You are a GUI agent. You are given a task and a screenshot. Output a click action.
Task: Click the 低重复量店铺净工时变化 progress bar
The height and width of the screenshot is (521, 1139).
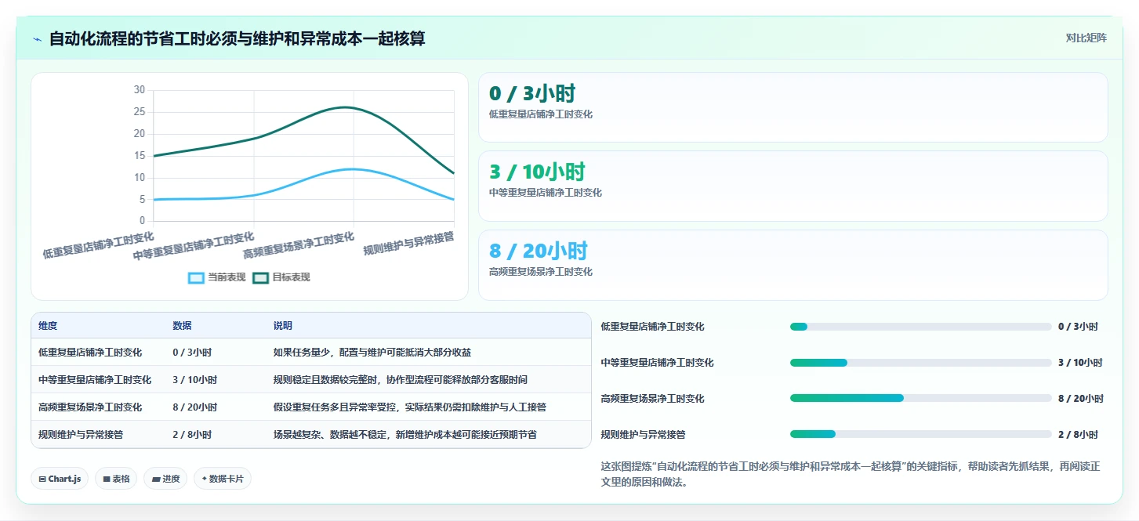(921, 327)
